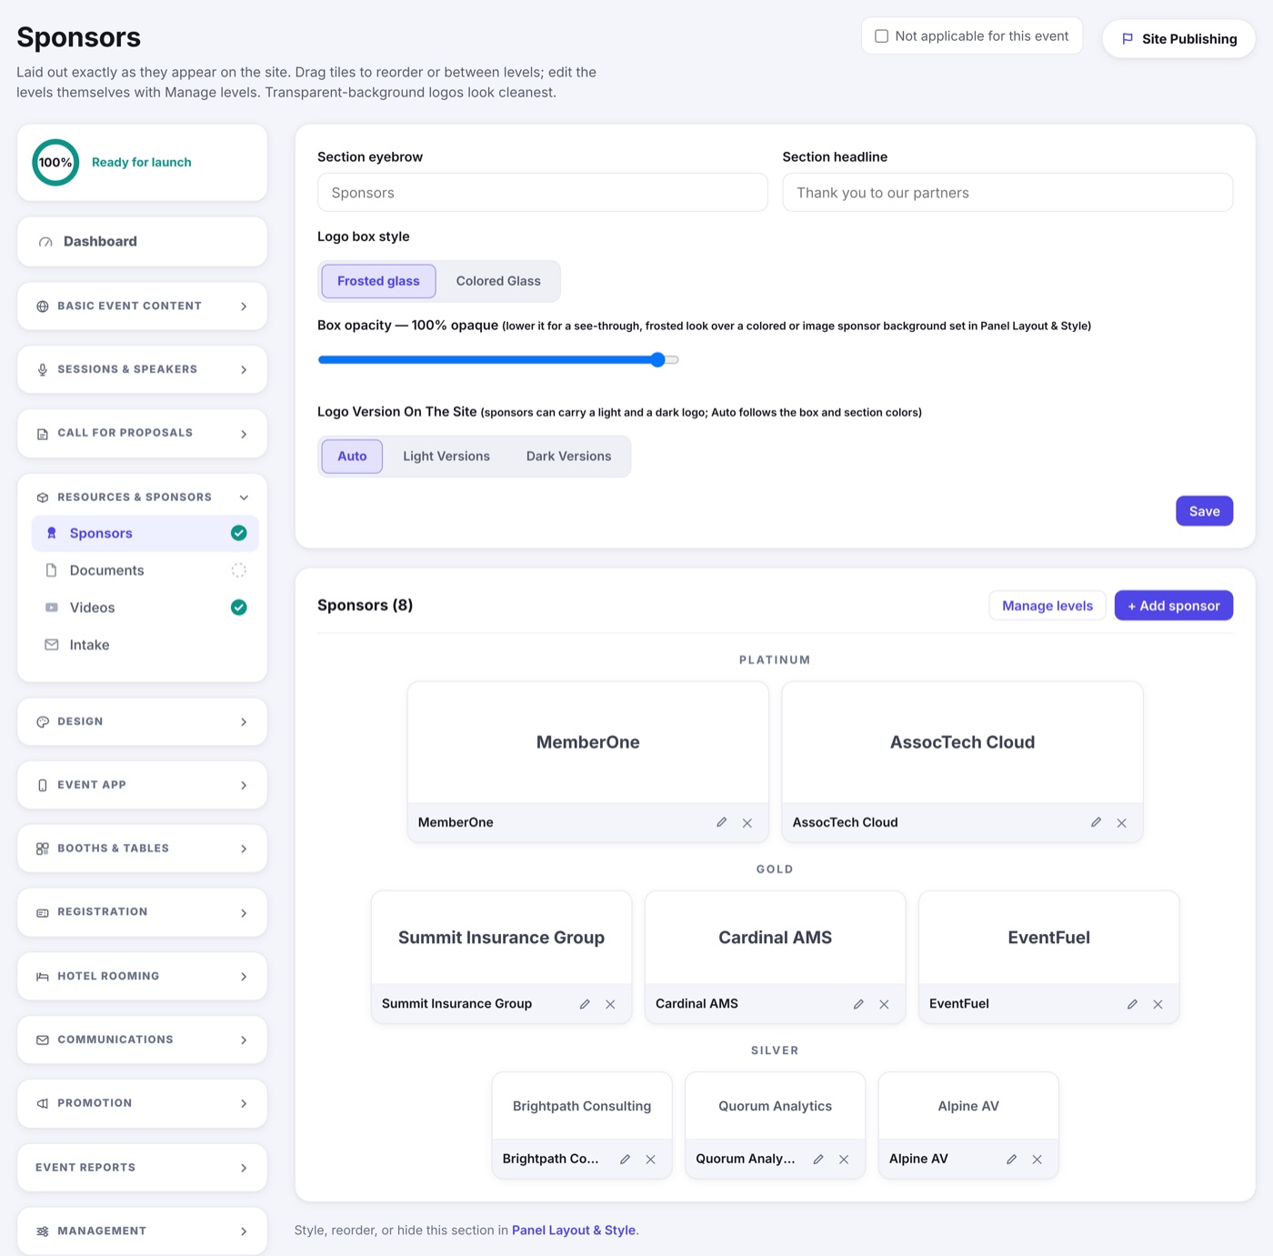
Task: Remove the Brightpath Consulting sponsor
Action: click(651, 1159)
